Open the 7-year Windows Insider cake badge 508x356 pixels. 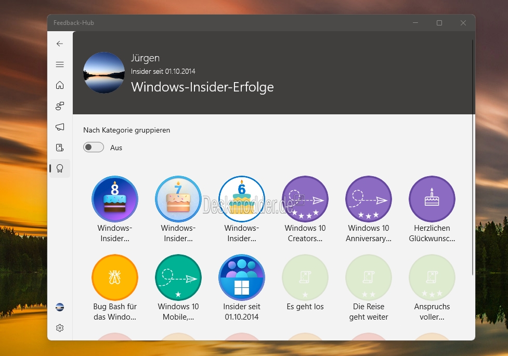tap(178, 199)
